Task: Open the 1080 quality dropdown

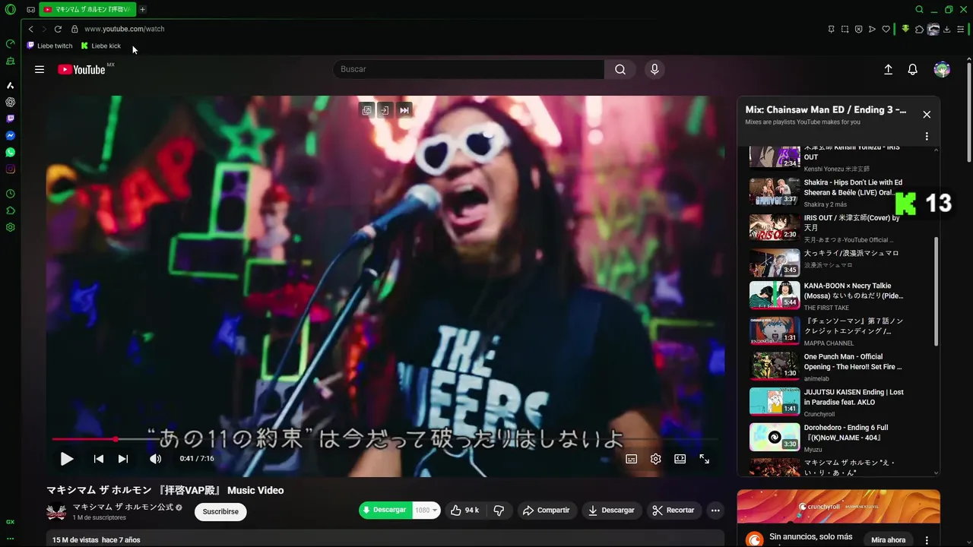Action: coord(426,511)
